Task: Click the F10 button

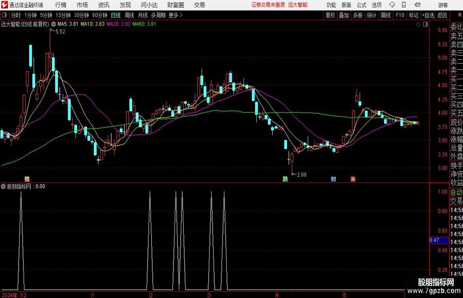Action: [x=400, y=15]
